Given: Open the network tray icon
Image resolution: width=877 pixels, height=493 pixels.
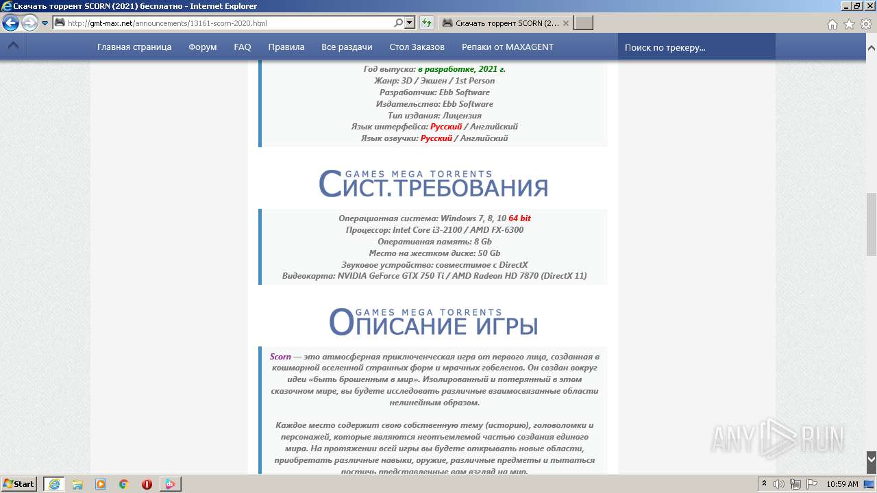Looking at the screenshot, I should (x=795, y=484).
